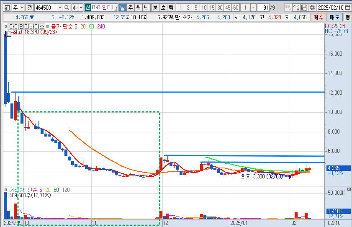Click the bar count field showing 91

(263, 8)
